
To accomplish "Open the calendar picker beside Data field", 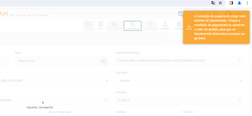I will (104, 61).
